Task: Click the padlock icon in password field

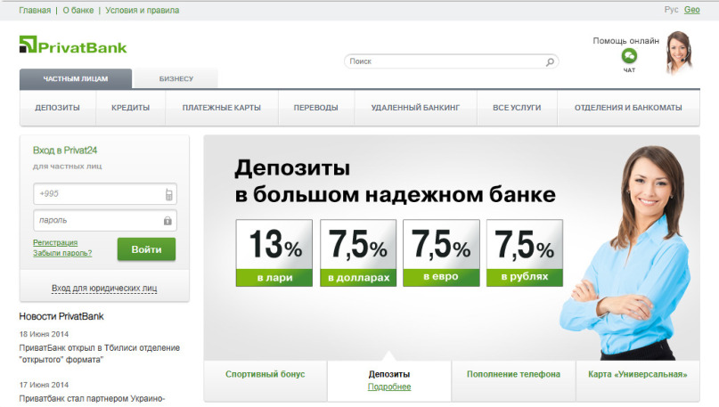Action: [x=167, y=221]
